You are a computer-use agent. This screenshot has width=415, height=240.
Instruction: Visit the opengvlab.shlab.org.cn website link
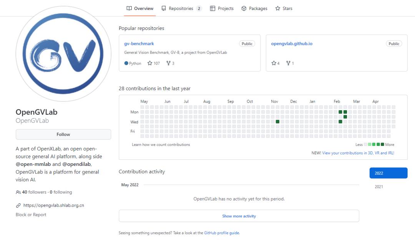click(53, 205)
